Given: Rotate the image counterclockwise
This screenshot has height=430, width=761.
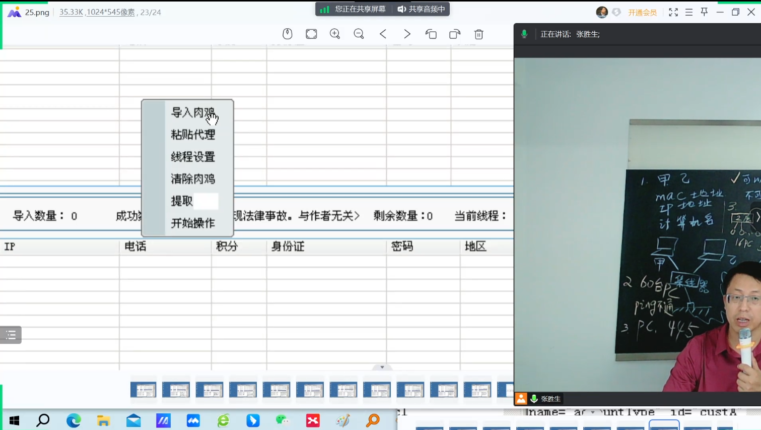Looking at the screenshot, I should pyautogui.click(x=431, y=34).
